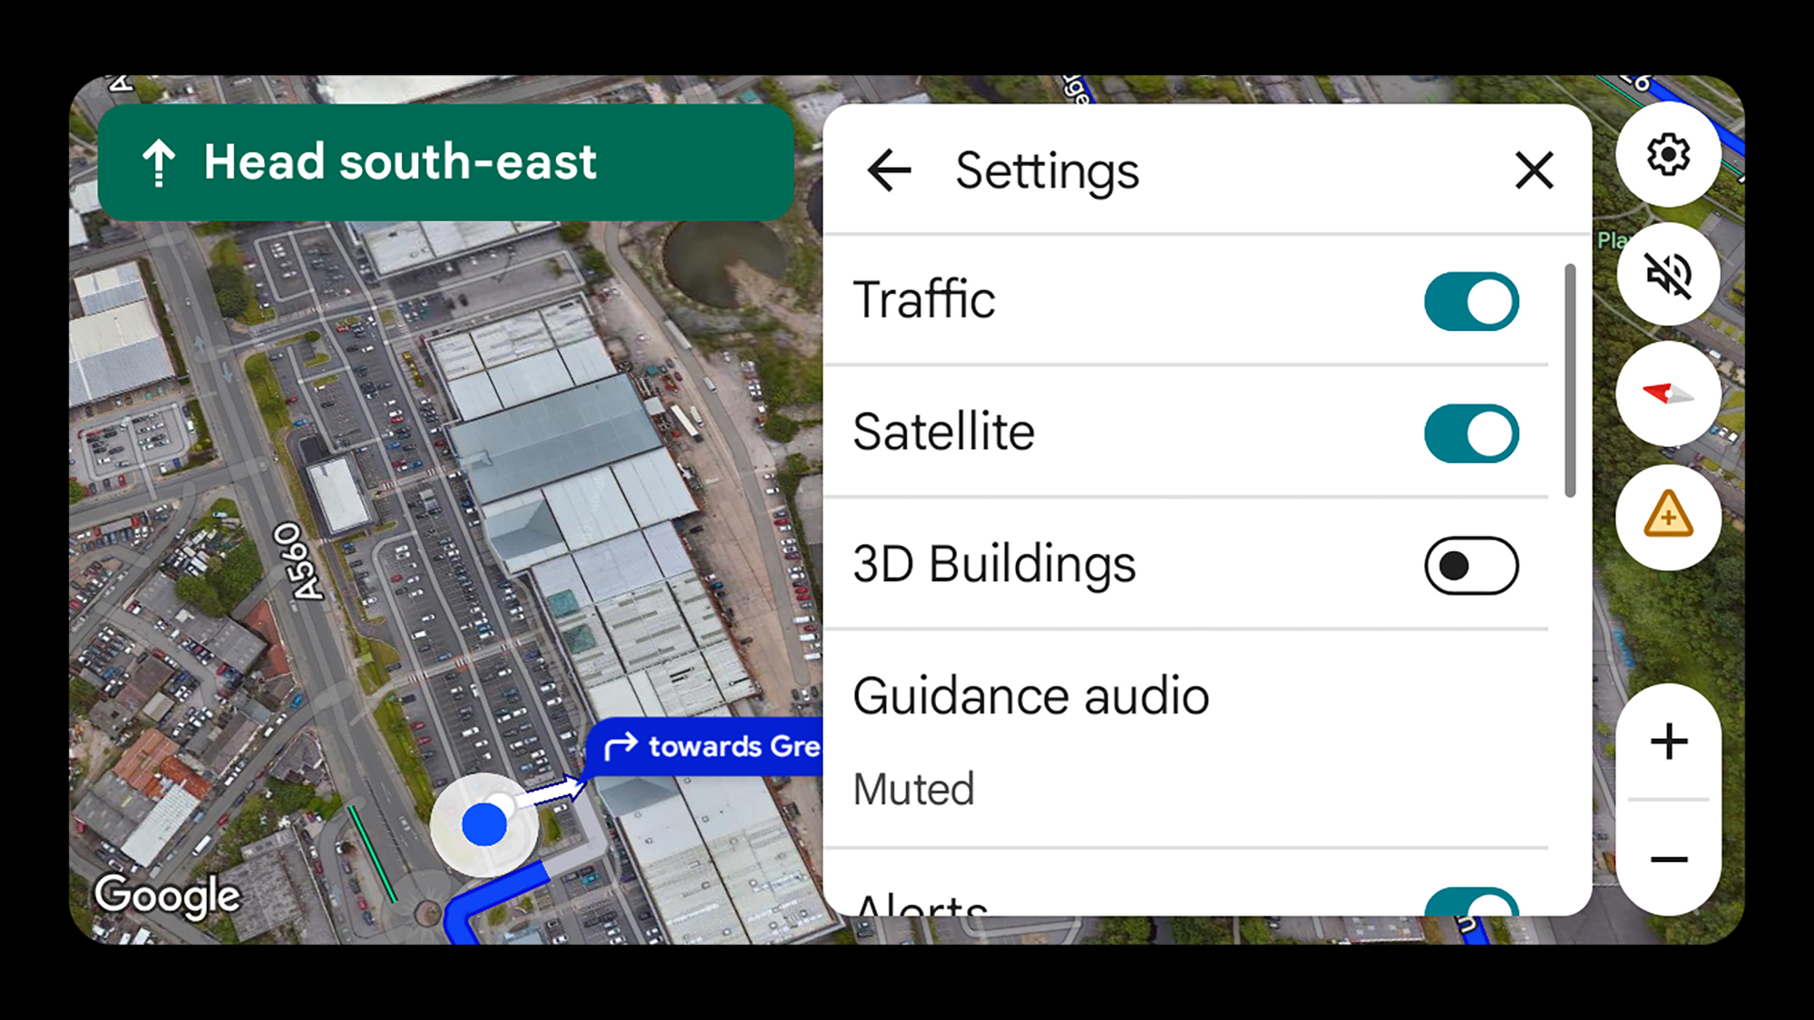
Task: Go back with the arrow in Settings header
Action: click(x=889, y=170)
